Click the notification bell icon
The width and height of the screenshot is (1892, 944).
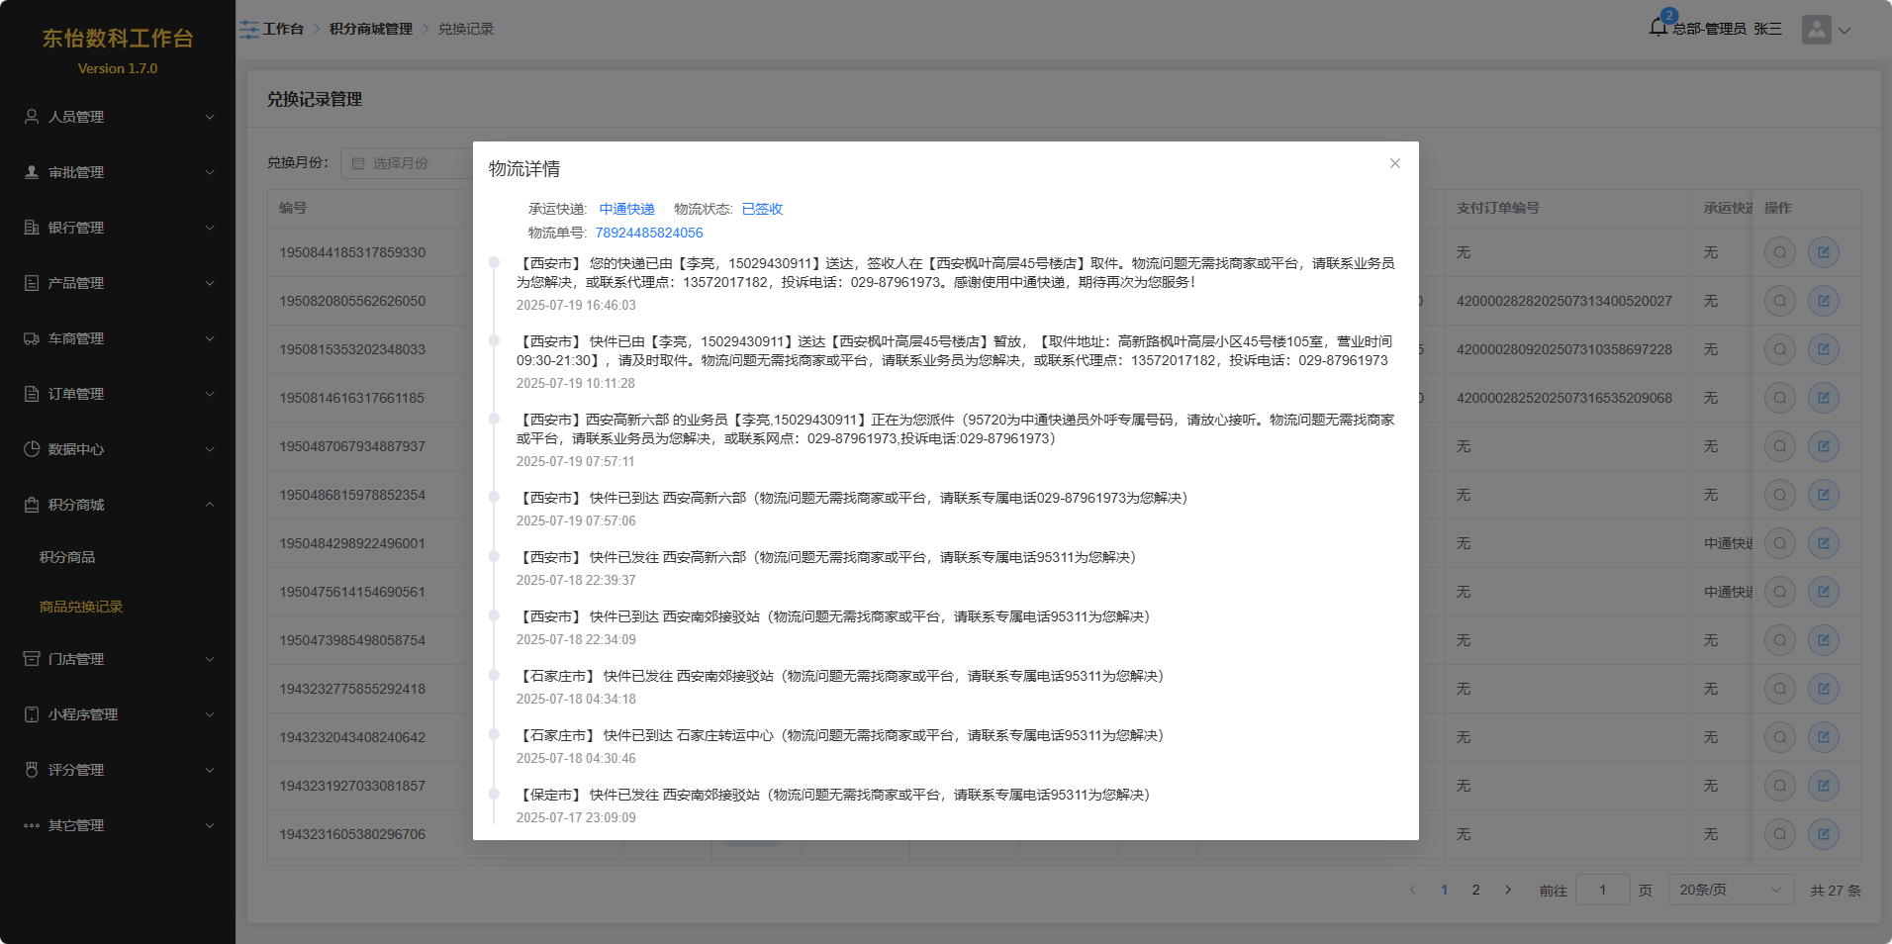(x=1658, y=28)
